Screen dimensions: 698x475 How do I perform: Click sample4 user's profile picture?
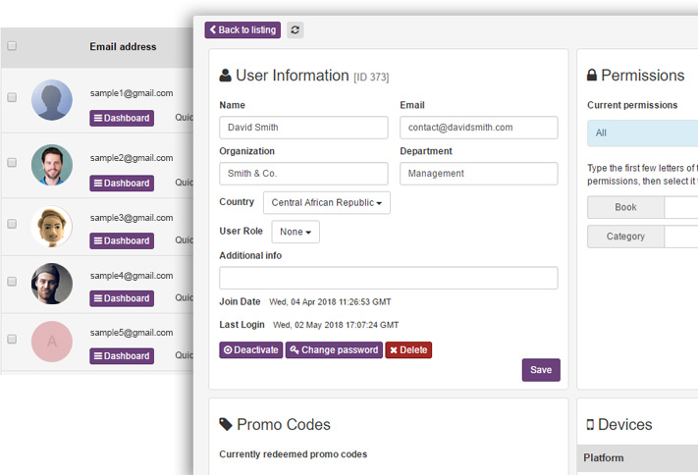click(x=52, y=284)
